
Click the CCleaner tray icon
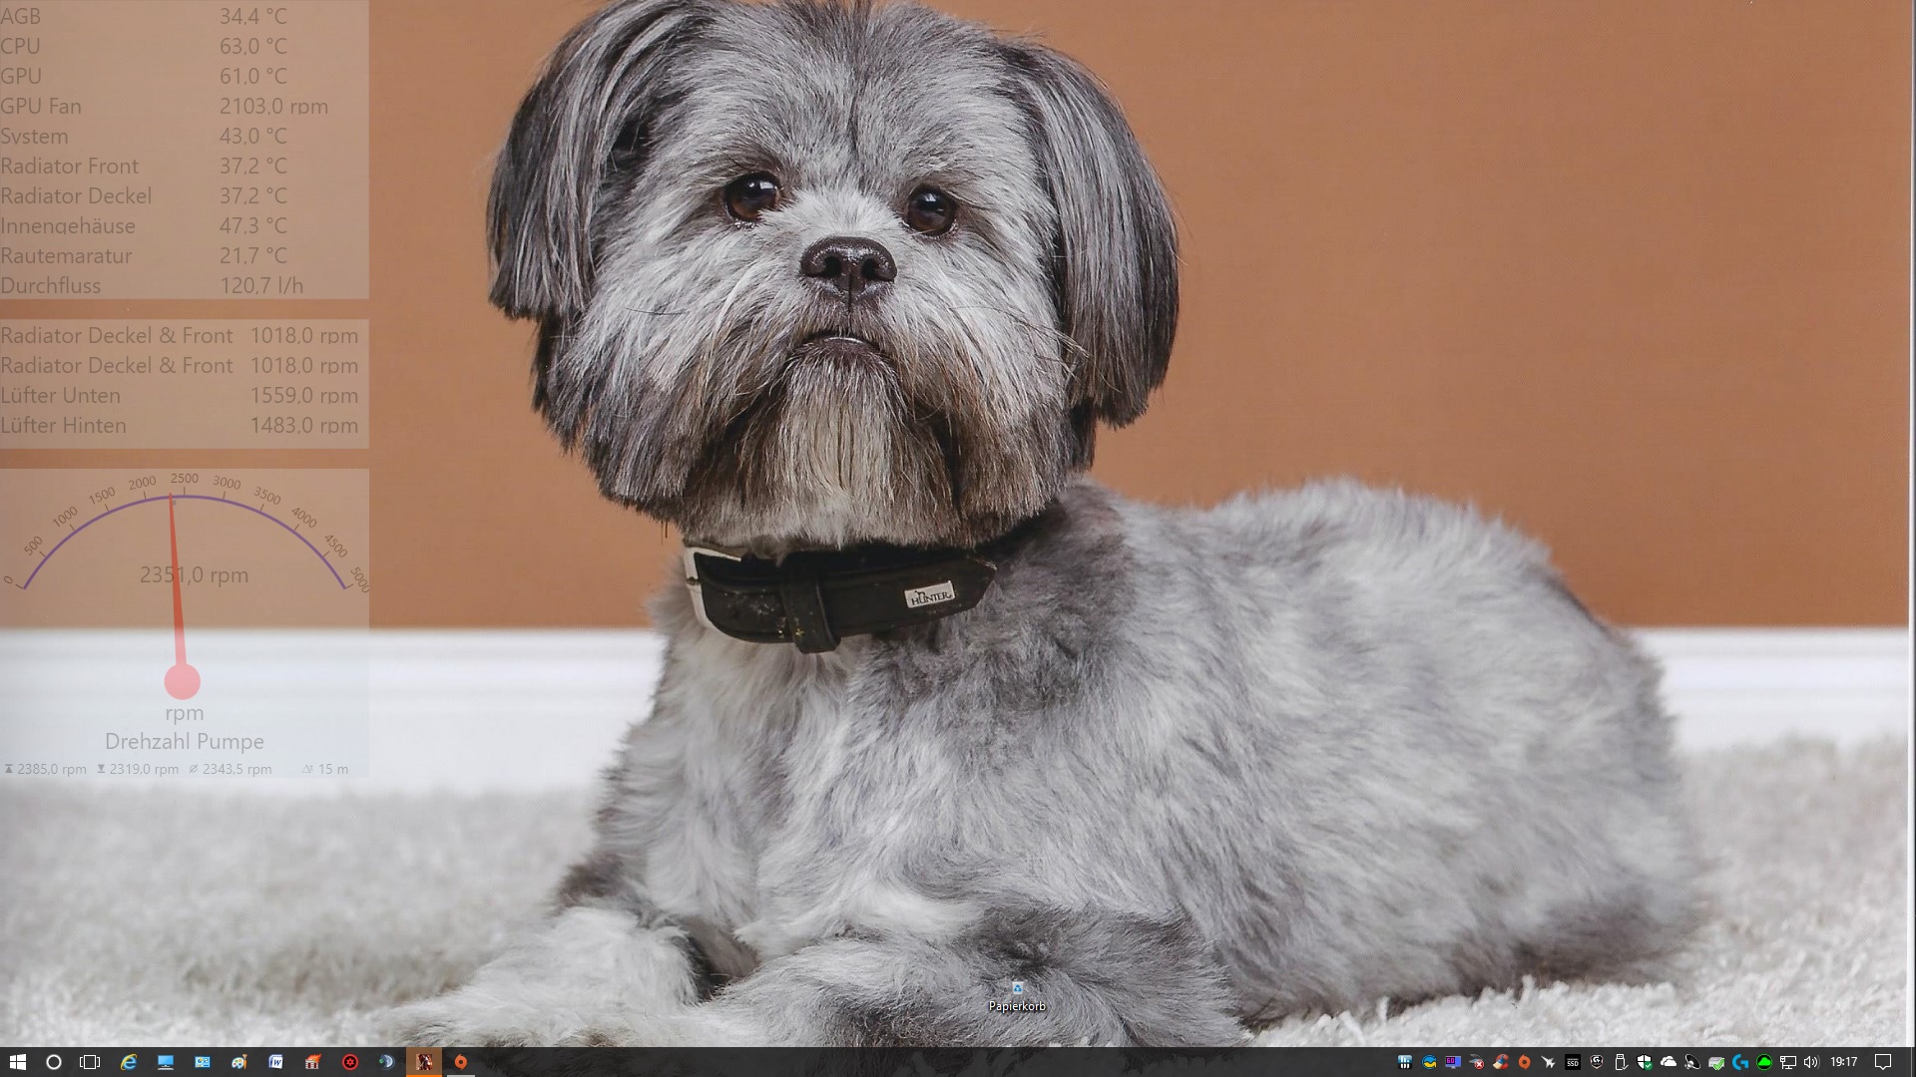(1500, 1062)
